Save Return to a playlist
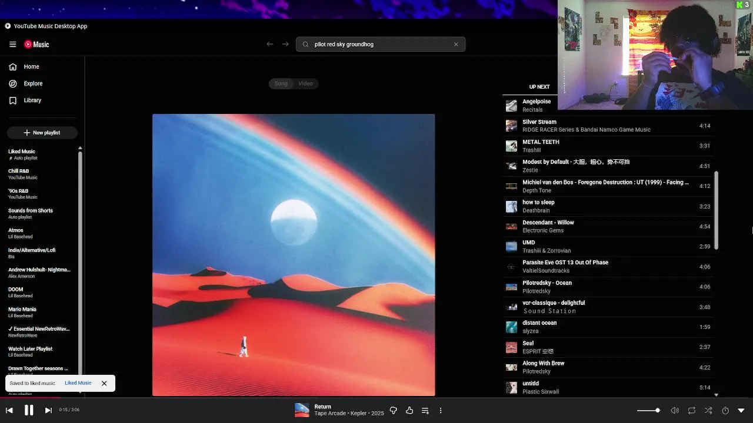Screen dimensions: 753x423 [x=425, y=410]
